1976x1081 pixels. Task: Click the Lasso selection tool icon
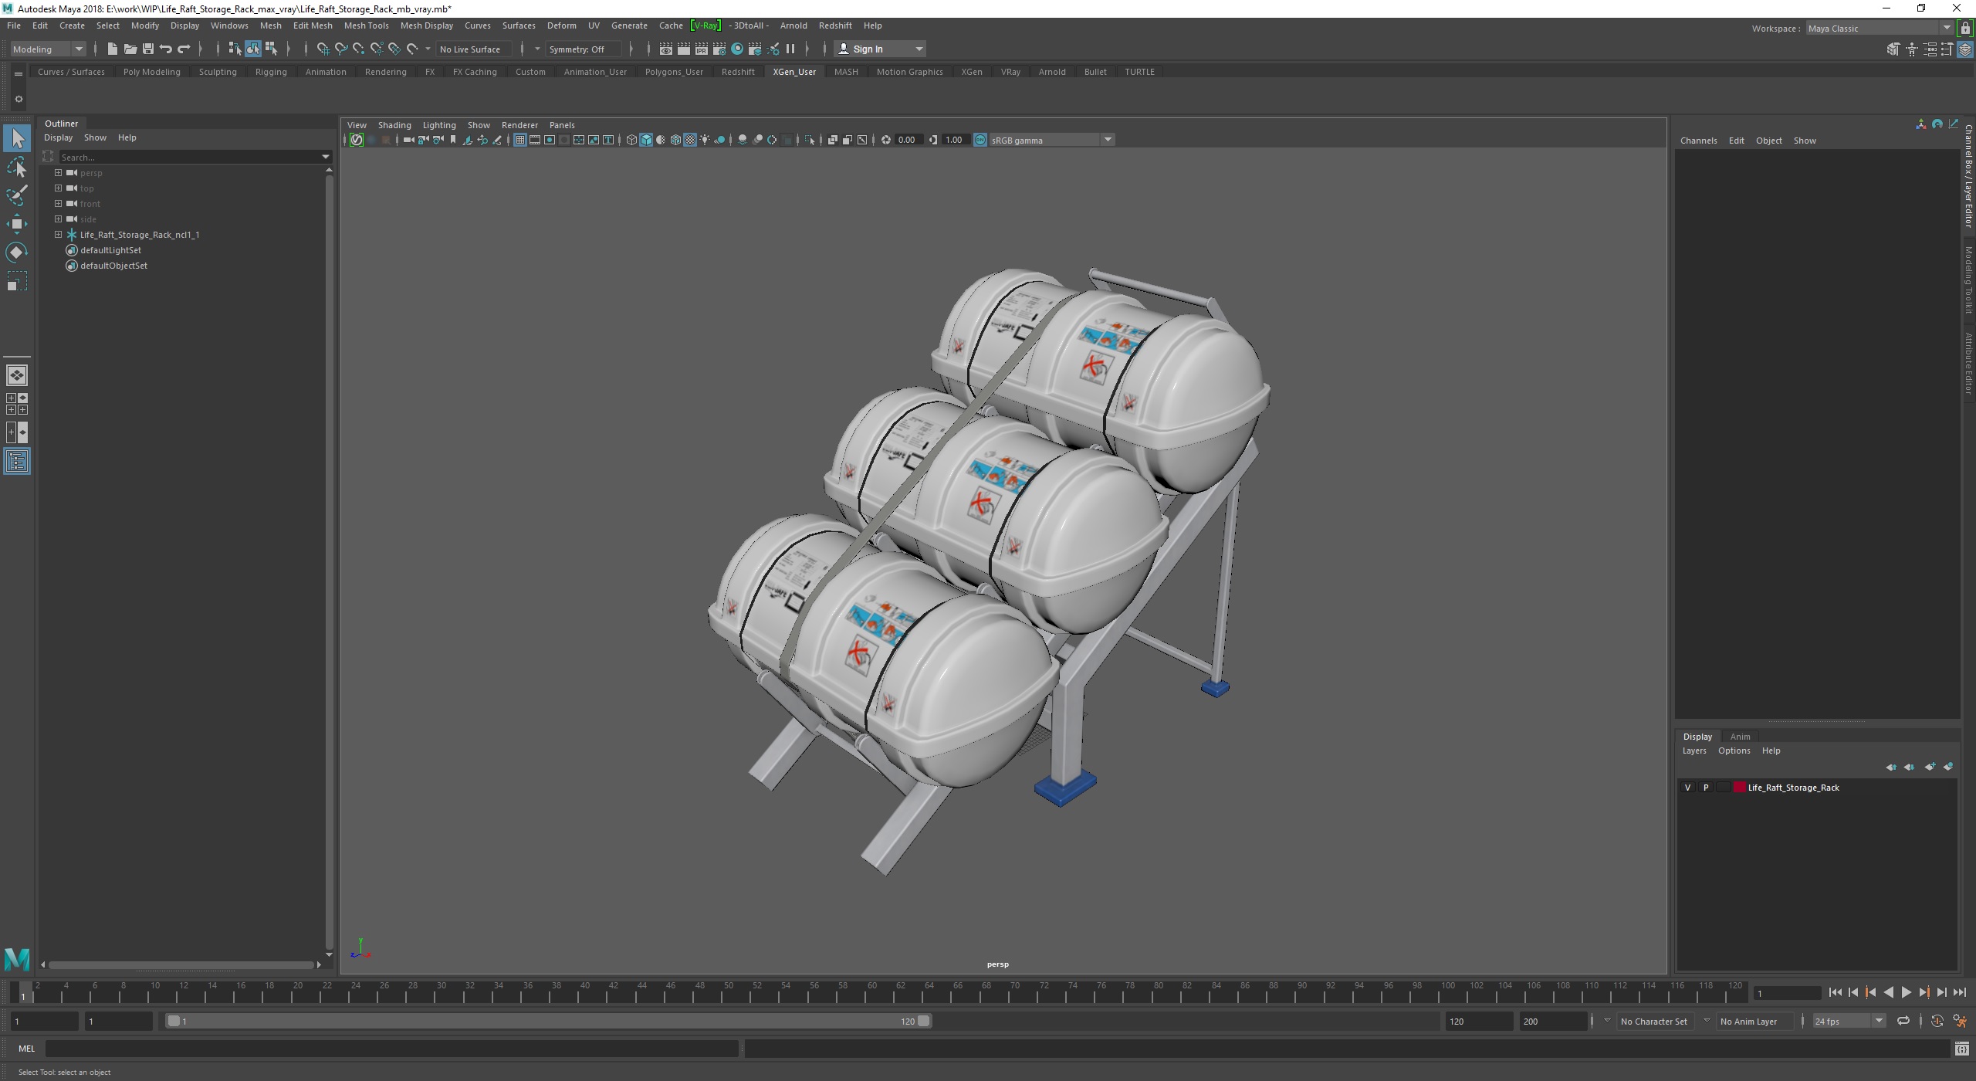(20, 167)
